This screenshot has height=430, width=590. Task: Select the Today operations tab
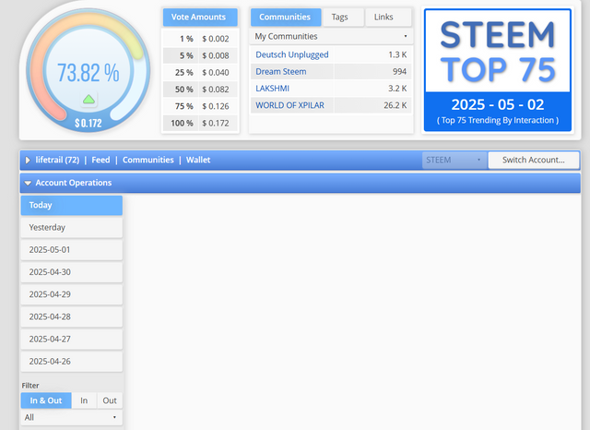click(72, 205)
